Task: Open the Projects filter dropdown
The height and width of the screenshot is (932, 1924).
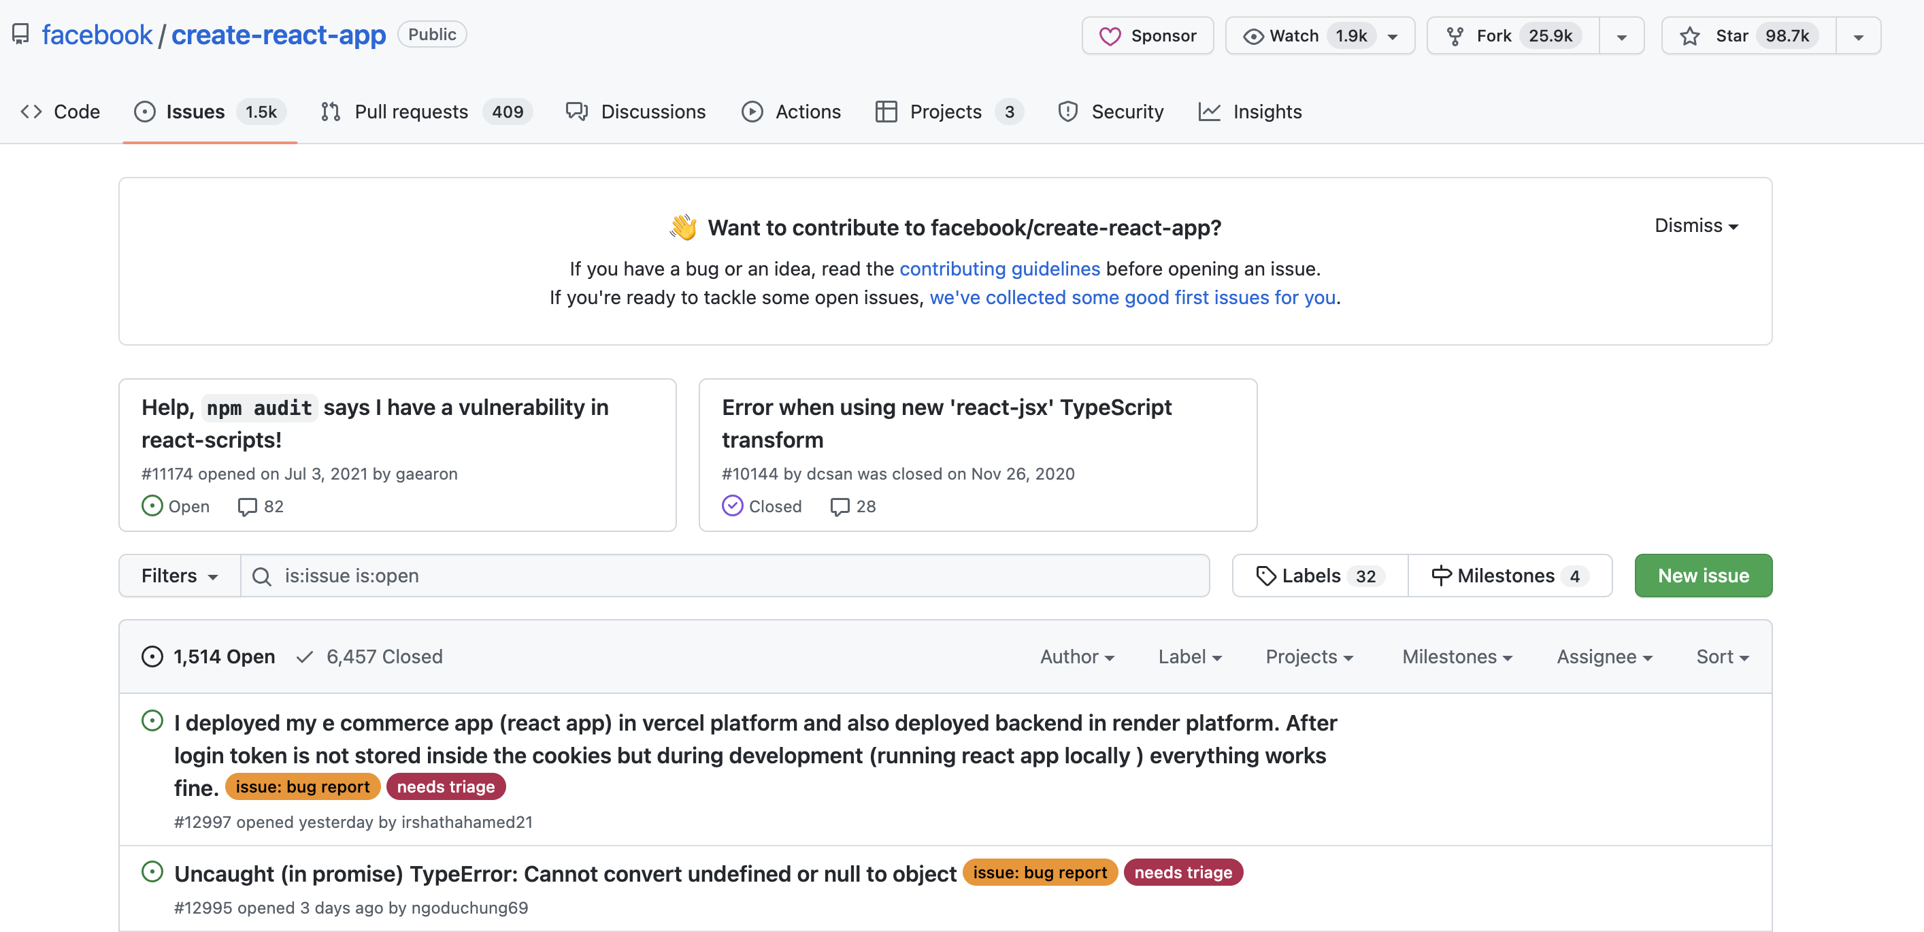Action: point(1309,656)
